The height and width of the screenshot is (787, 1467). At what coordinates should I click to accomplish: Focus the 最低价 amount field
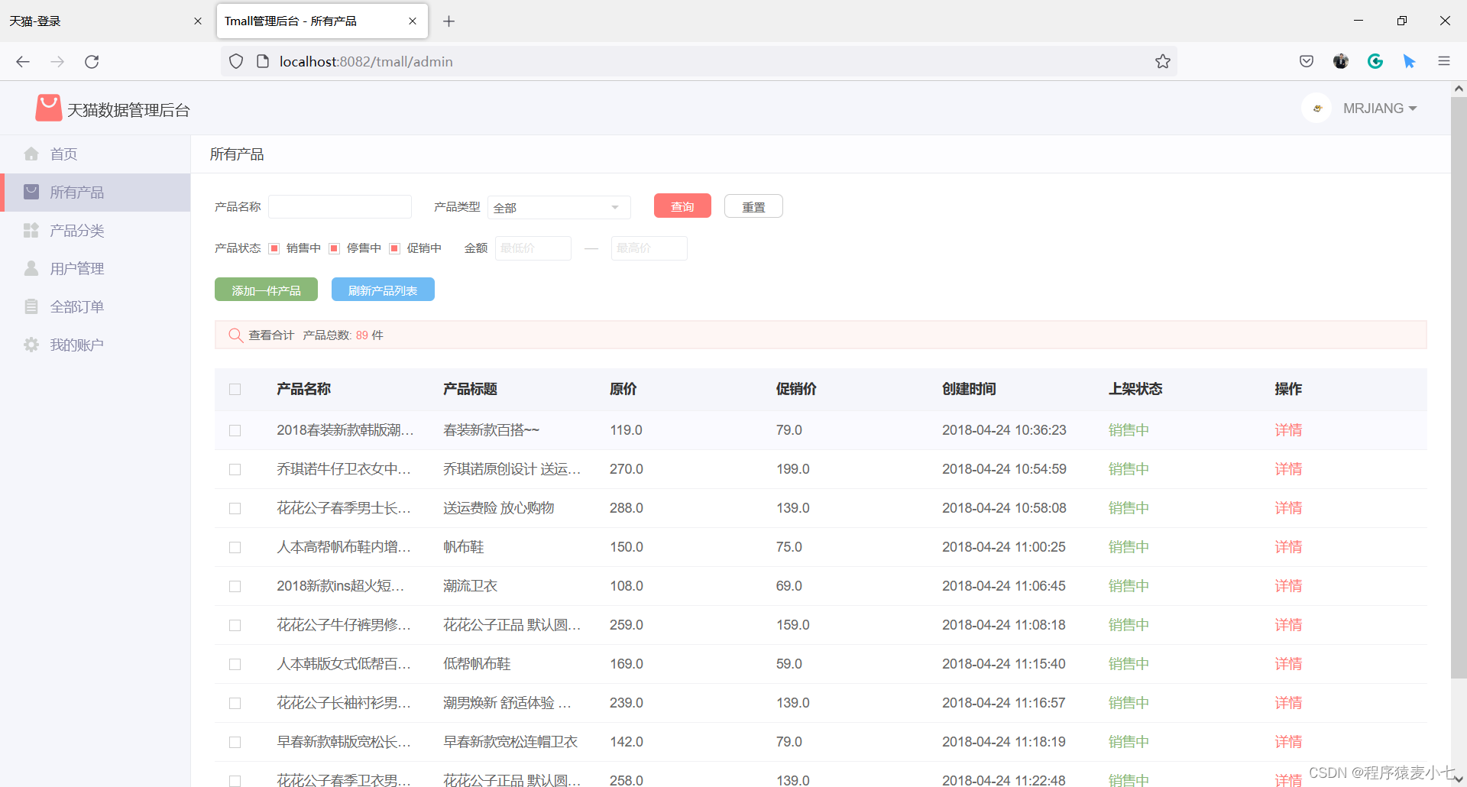click(x=533, y=248)
